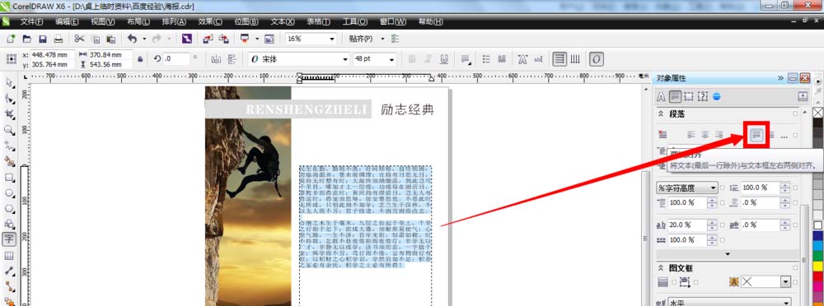This screenshot has height=306, width=824.
Task: Open Character properties tab in Object Properties
Action: click(662, 96)
